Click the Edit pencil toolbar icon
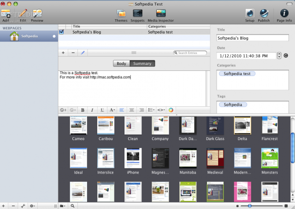The width and height of the screenshot is (295, 209). 23,13
